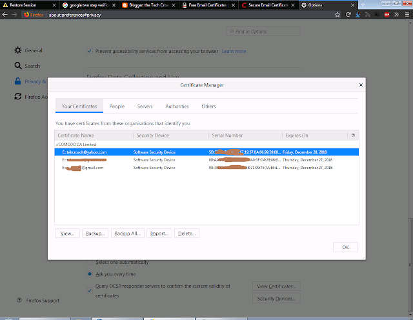Sort by the Security Device column header
This screenshot has width=413, height=320.
(x=171, y=135)
